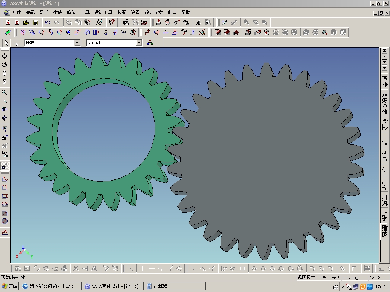Image resolution: width=390 pixels, height=292 pixels.
Task: Click the text tool 'A' icon
Action: click(x=198, y=22)
